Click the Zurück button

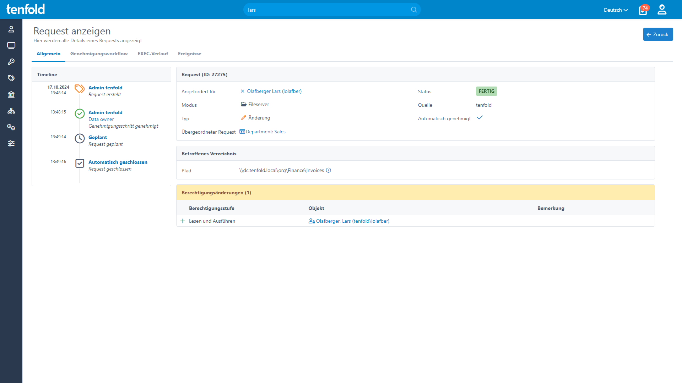tap(658, 34)
